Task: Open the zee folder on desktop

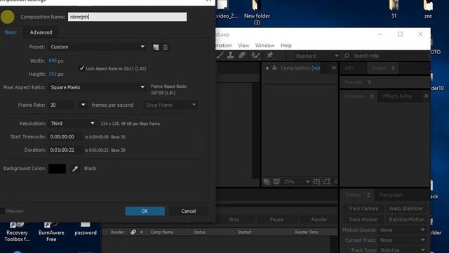Action: click(428, 10)
